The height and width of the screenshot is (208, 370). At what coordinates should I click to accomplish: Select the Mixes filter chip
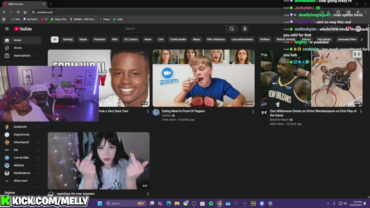click(x=197, y=39)
